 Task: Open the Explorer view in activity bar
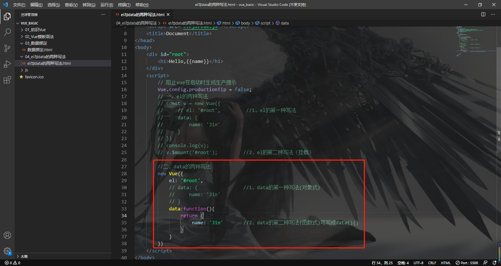7,16
